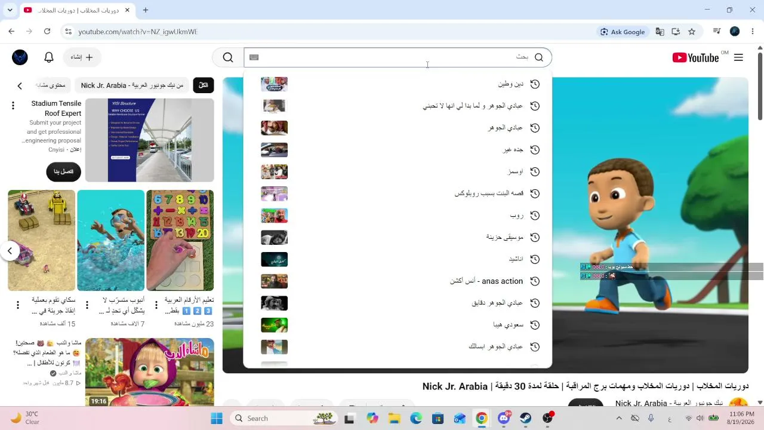Install the YouTube app from address bar
Viewport: 764px width, 430px height.
click(676, 32)
